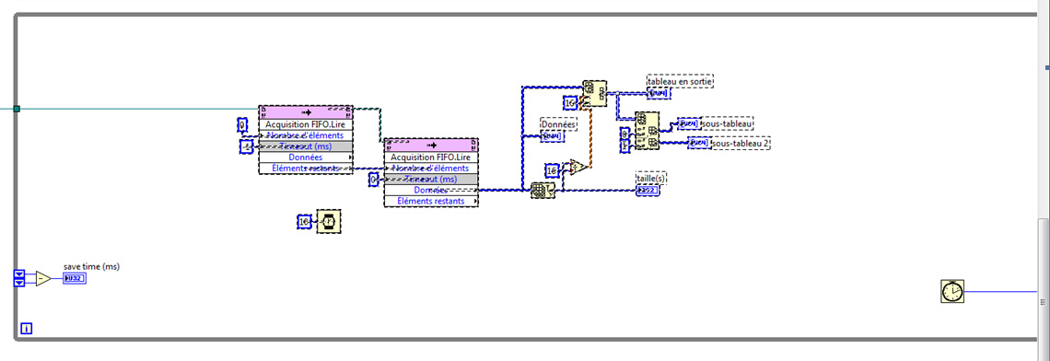The image size is (1050, 361).
Task: Click the Array Size function icon
Action: coord(542,191)
